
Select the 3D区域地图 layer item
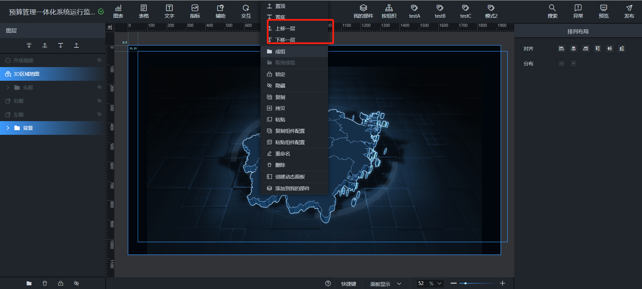pos(26,74)
